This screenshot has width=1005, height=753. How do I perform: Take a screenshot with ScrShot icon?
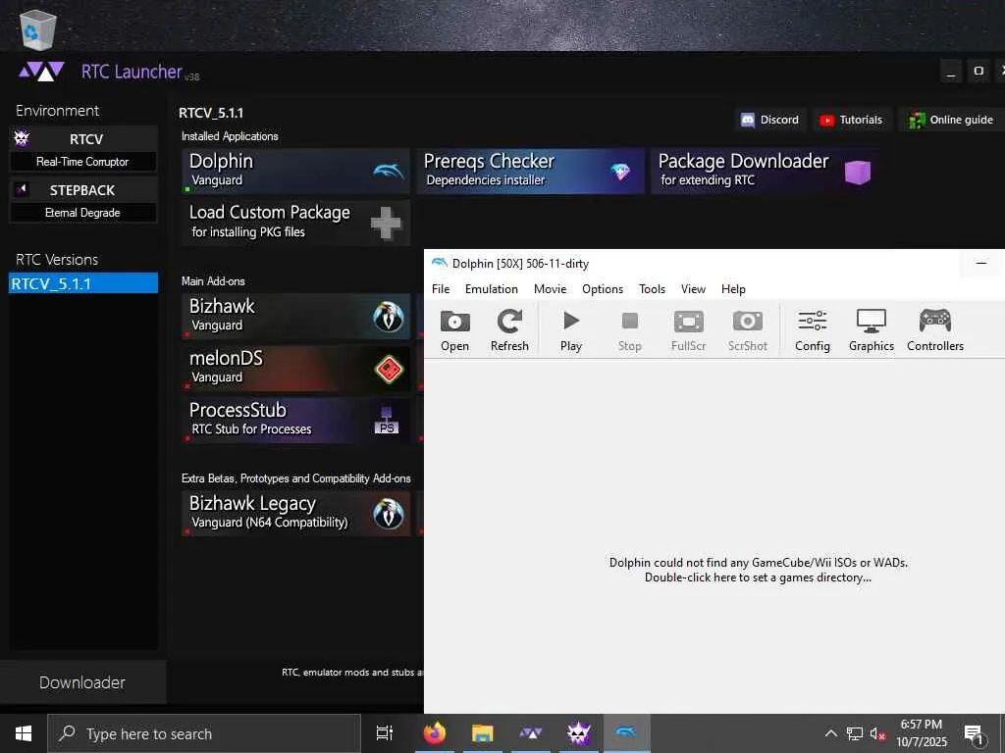747,329
